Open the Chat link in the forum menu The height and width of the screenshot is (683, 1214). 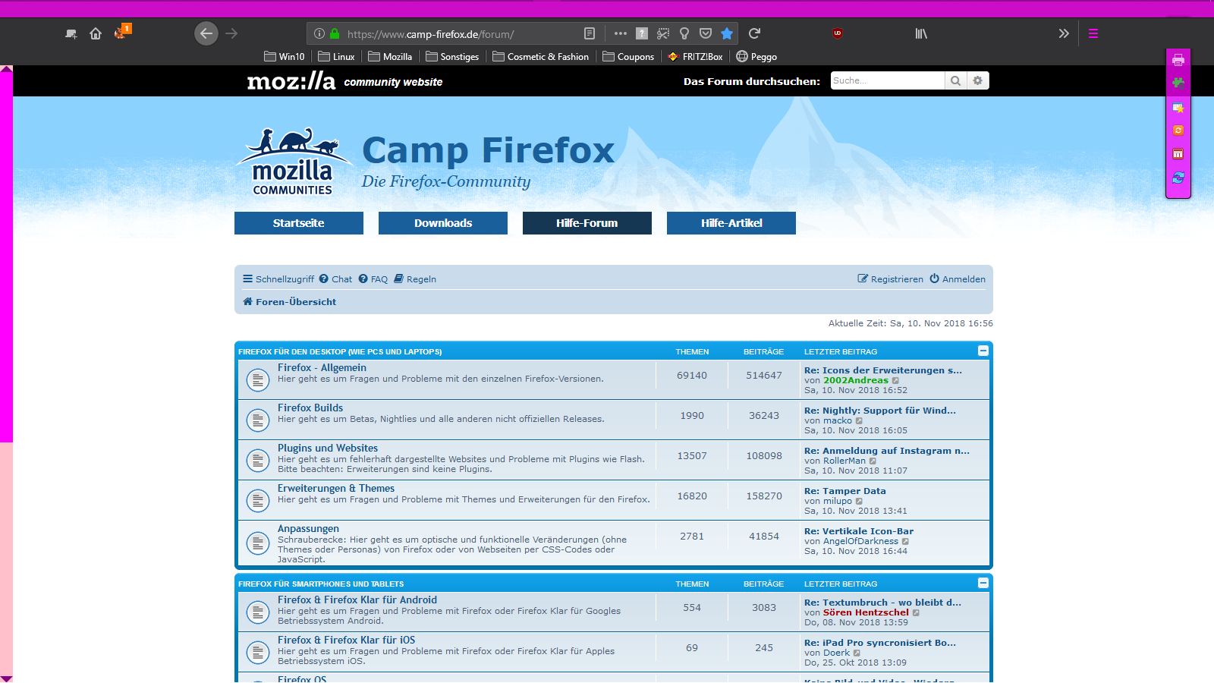click(335, 279)
